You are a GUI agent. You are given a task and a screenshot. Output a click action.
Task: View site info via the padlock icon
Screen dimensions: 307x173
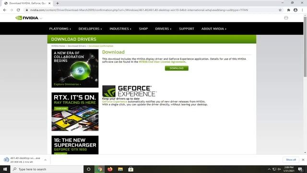tap(27, 10)
